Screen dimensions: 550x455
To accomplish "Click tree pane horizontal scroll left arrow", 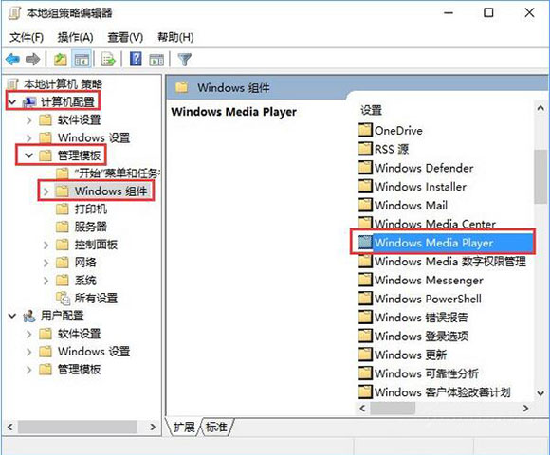I will pos(9,427).
